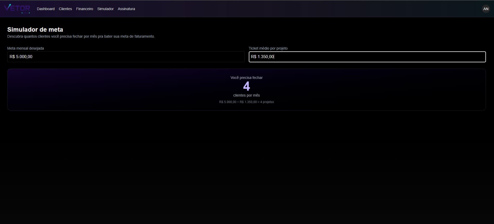Click the clientes por mês caption

point(246,95)
